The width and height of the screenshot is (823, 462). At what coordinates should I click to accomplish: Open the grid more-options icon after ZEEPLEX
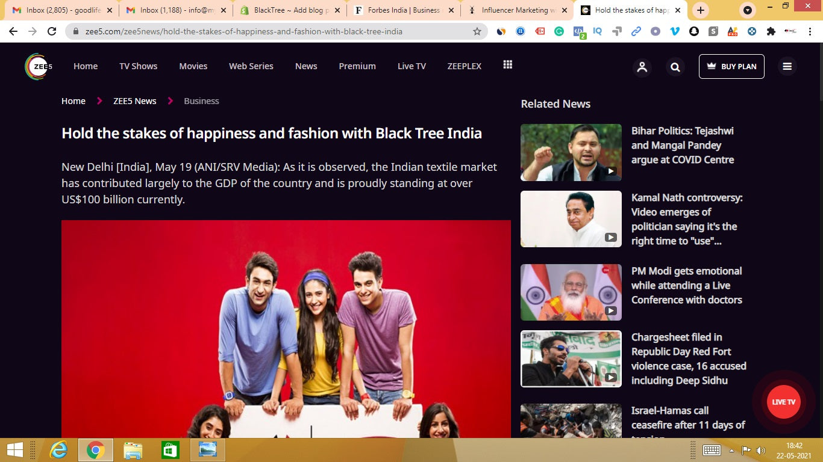[x=508, y=65]
